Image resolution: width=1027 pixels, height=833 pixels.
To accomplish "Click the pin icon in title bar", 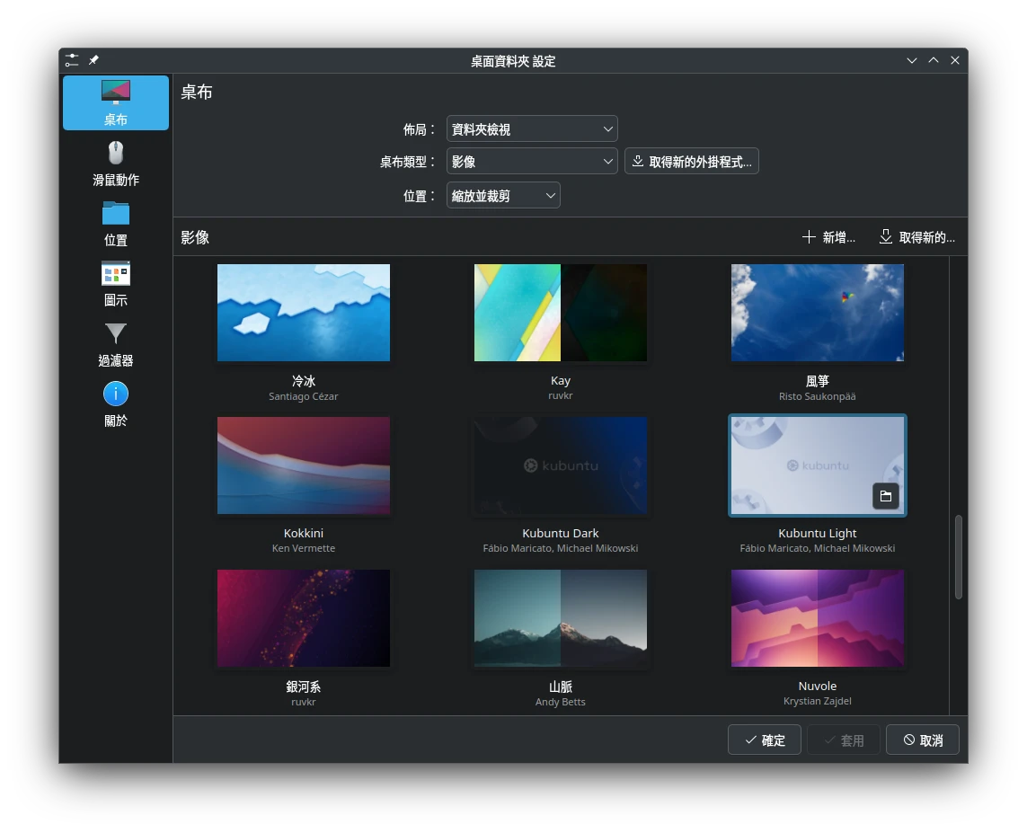I will click(x=93, y=60).
